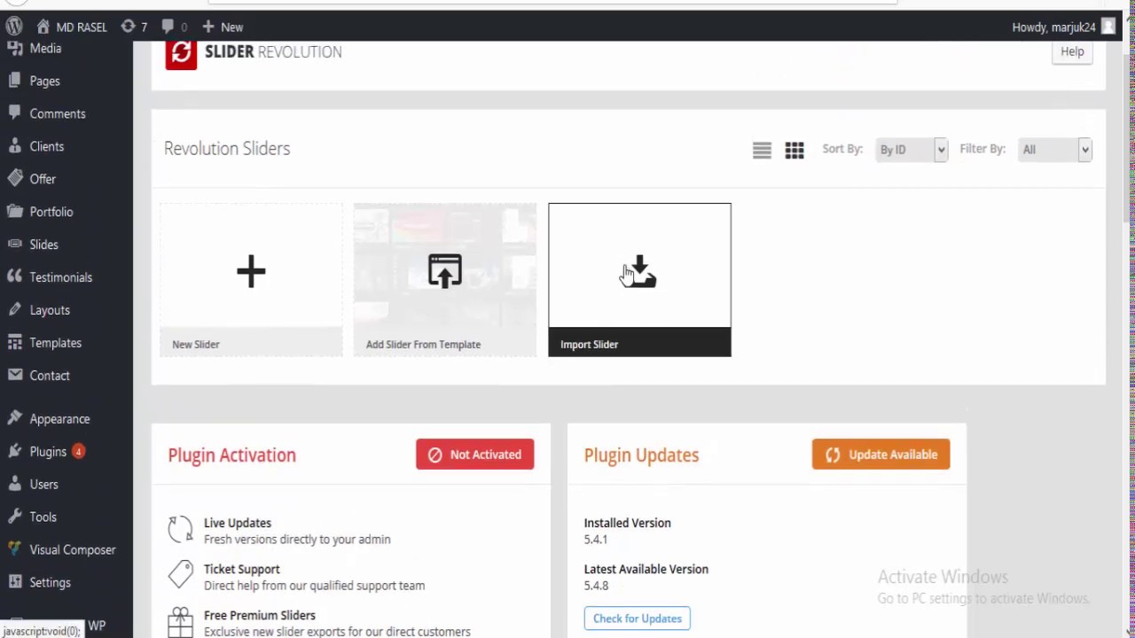Click the user avatar in admin bar

point(1108,27)
